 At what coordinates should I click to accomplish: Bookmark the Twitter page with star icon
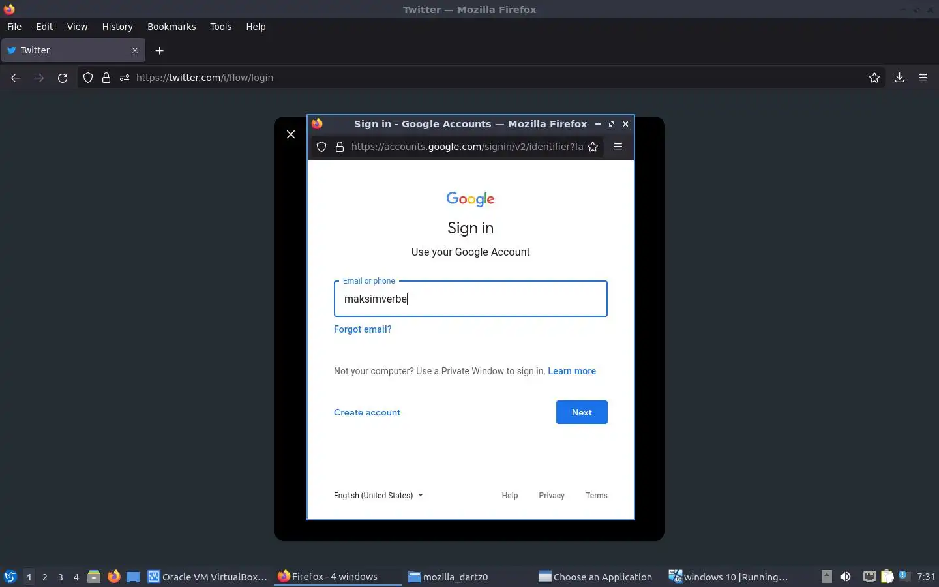point(874,78)
